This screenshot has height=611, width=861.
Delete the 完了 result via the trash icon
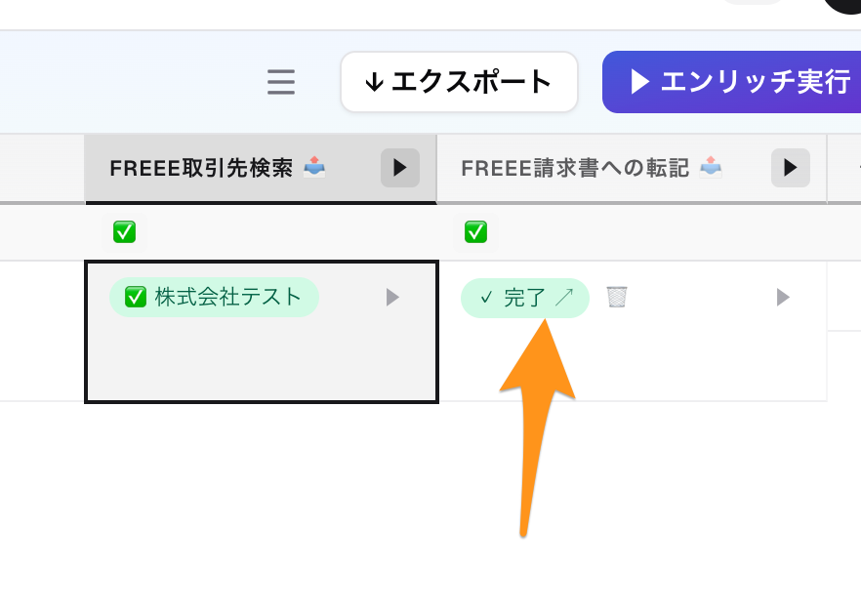616,297
